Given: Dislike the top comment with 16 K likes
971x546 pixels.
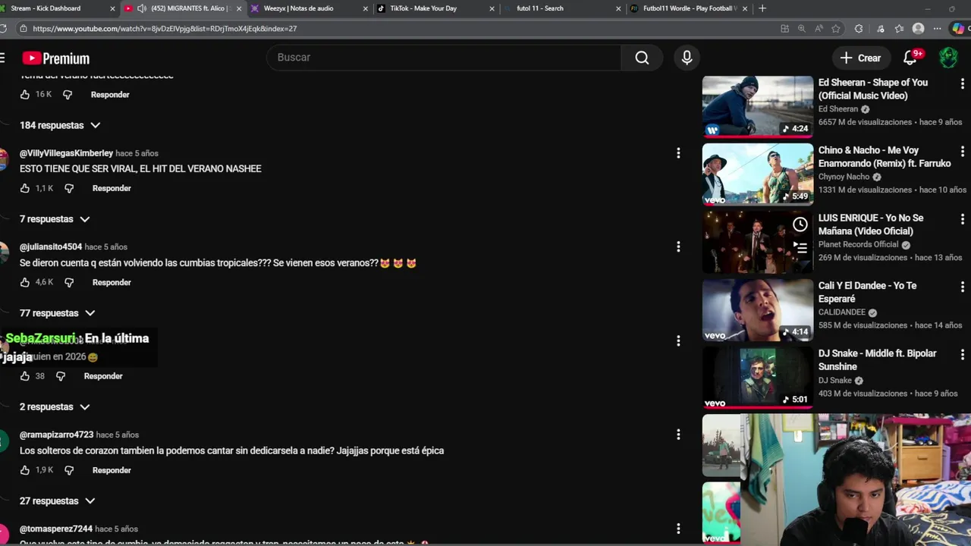Looking at the screenshot, I should [x=68, y=95].
